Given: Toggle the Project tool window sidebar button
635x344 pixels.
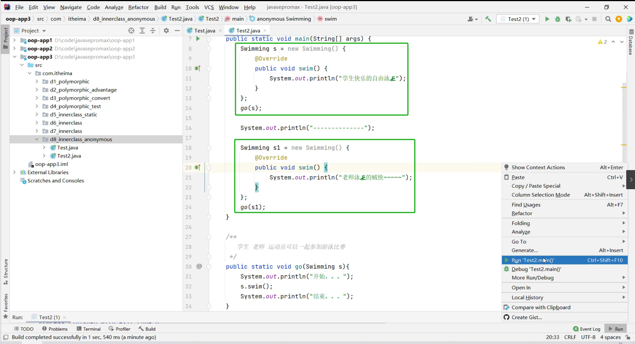Looking at the screenshot, I should pyautogui.click(x=5, y=38).
